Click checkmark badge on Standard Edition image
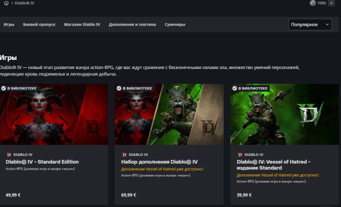This screenshot has height=207, width=341. click(x=3, y=88)
